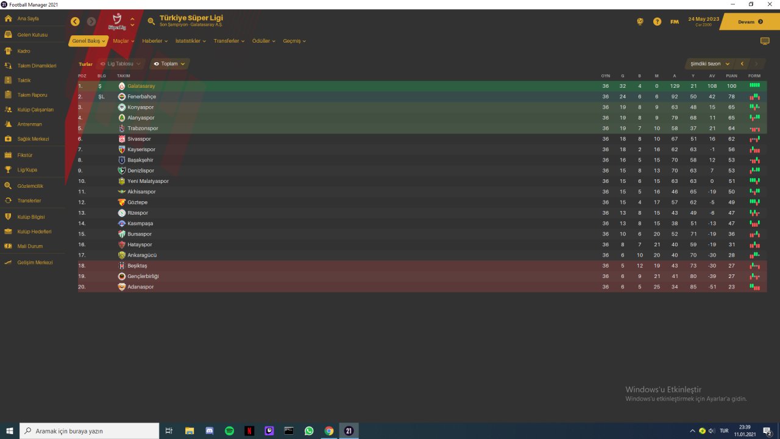Open Gelişim Merkezi sidebar icon
Viewport: 780px width, 439px height.
coord(8,262)
